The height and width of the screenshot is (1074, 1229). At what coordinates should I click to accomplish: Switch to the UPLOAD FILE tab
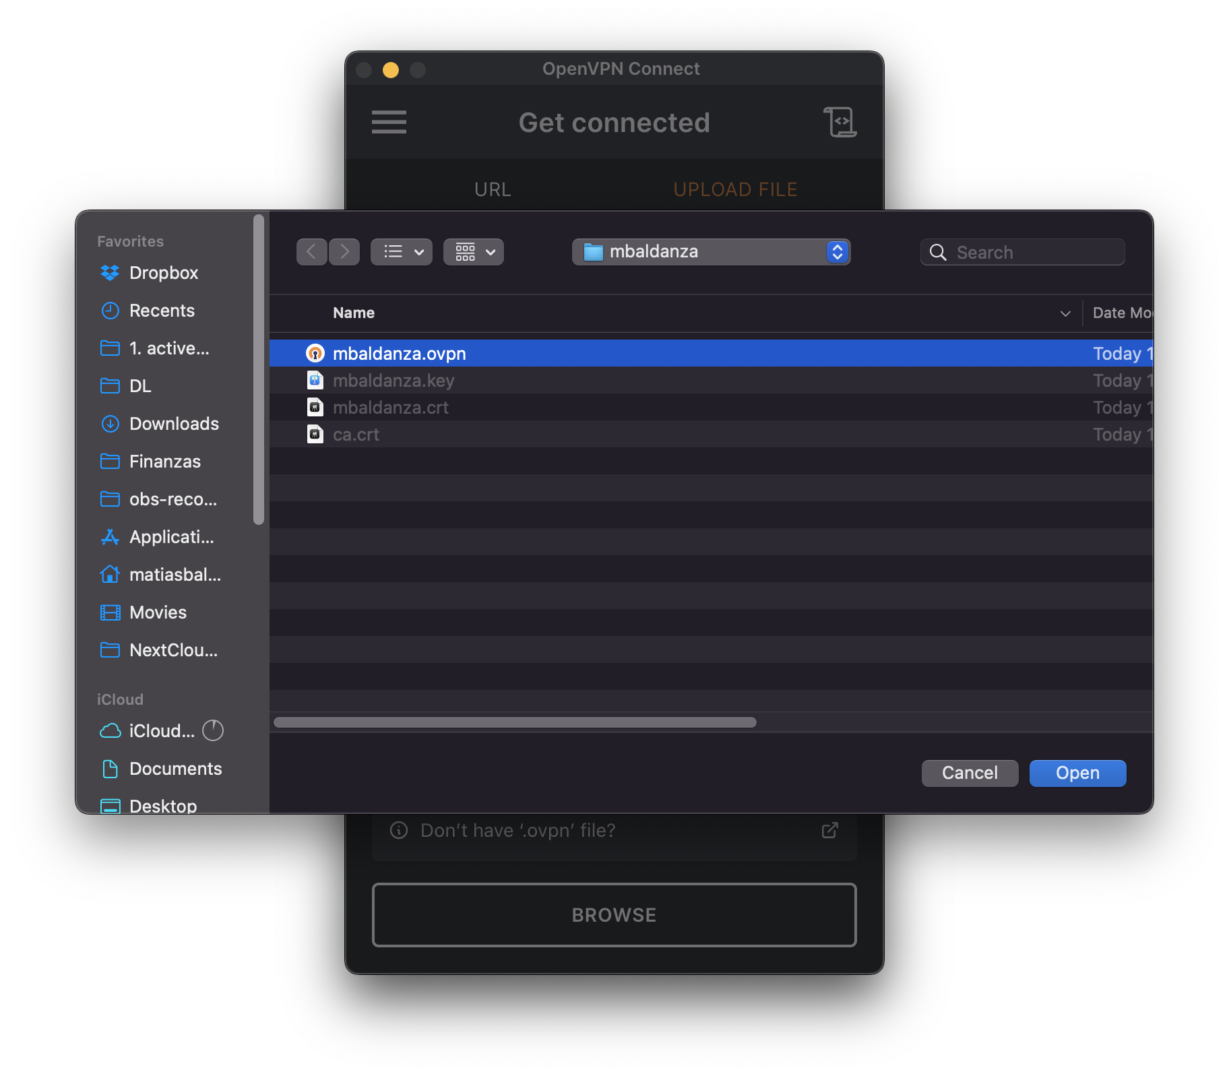[x=735, y=189]
